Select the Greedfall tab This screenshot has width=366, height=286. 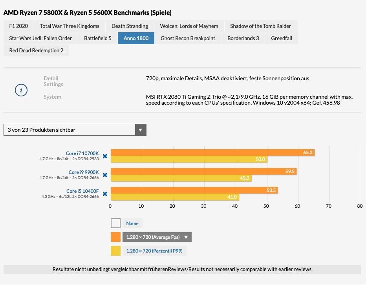point(282,38)
